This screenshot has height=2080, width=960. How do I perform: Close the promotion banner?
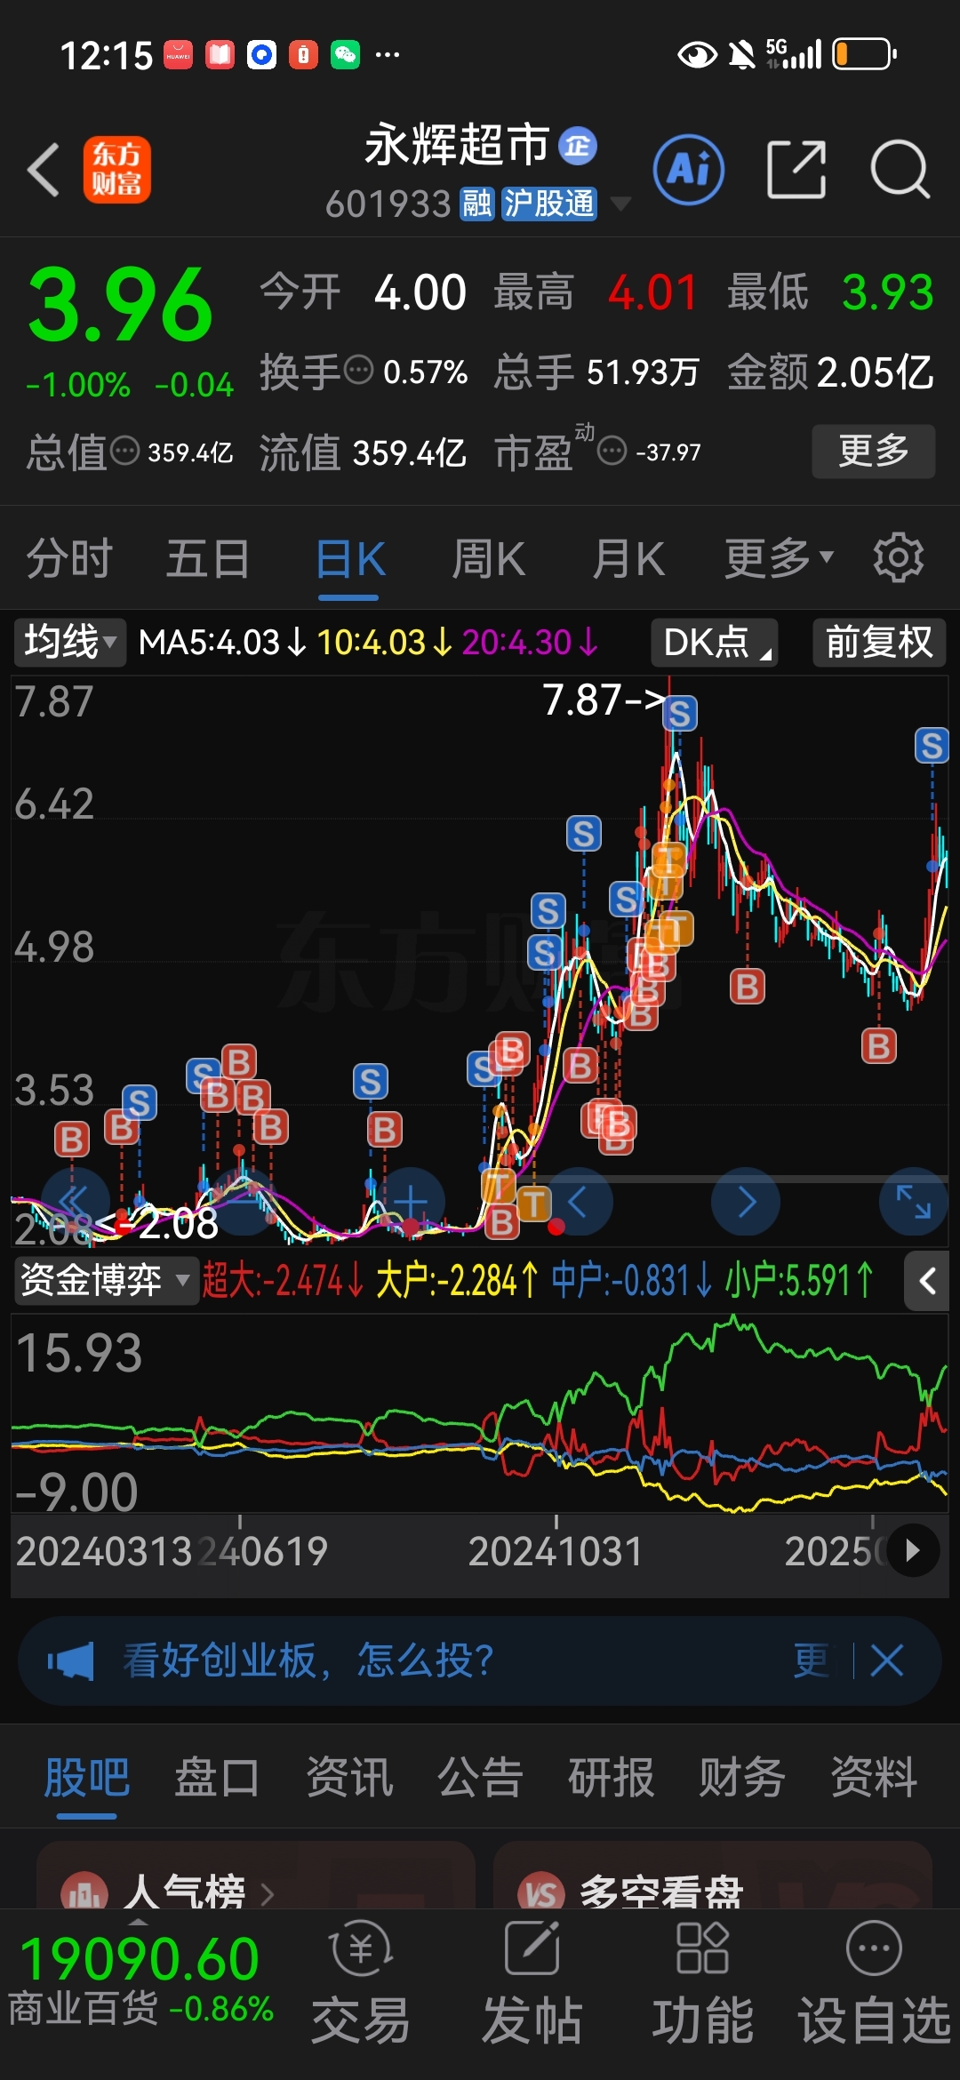[887, 1660]
